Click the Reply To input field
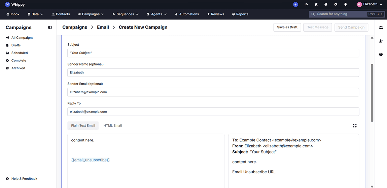Image resolution: width=387 pixels, height=188 pixels. (x=213, y=112)
